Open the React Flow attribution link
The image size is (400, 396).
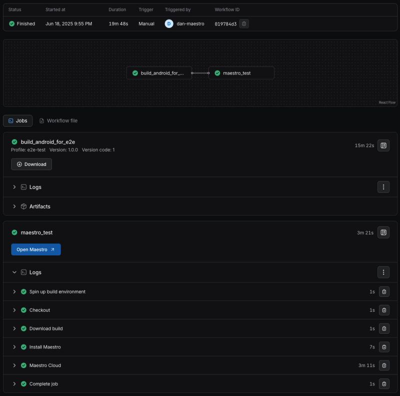click(387, 103)
